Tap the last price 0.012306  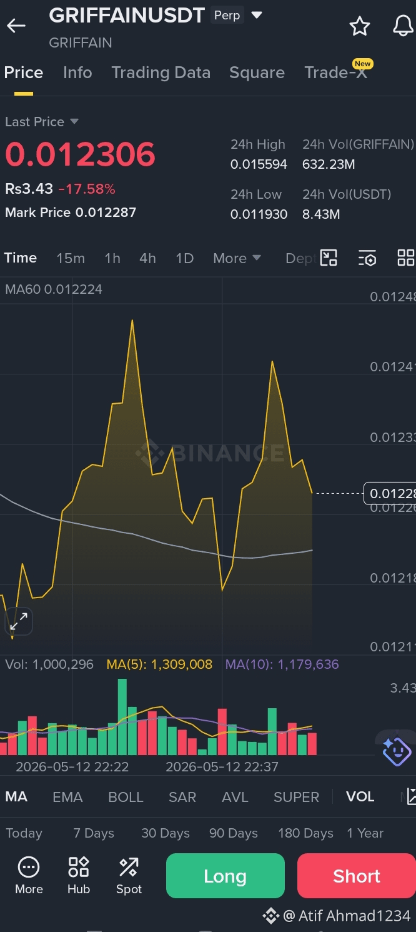(x=80, y=154)
